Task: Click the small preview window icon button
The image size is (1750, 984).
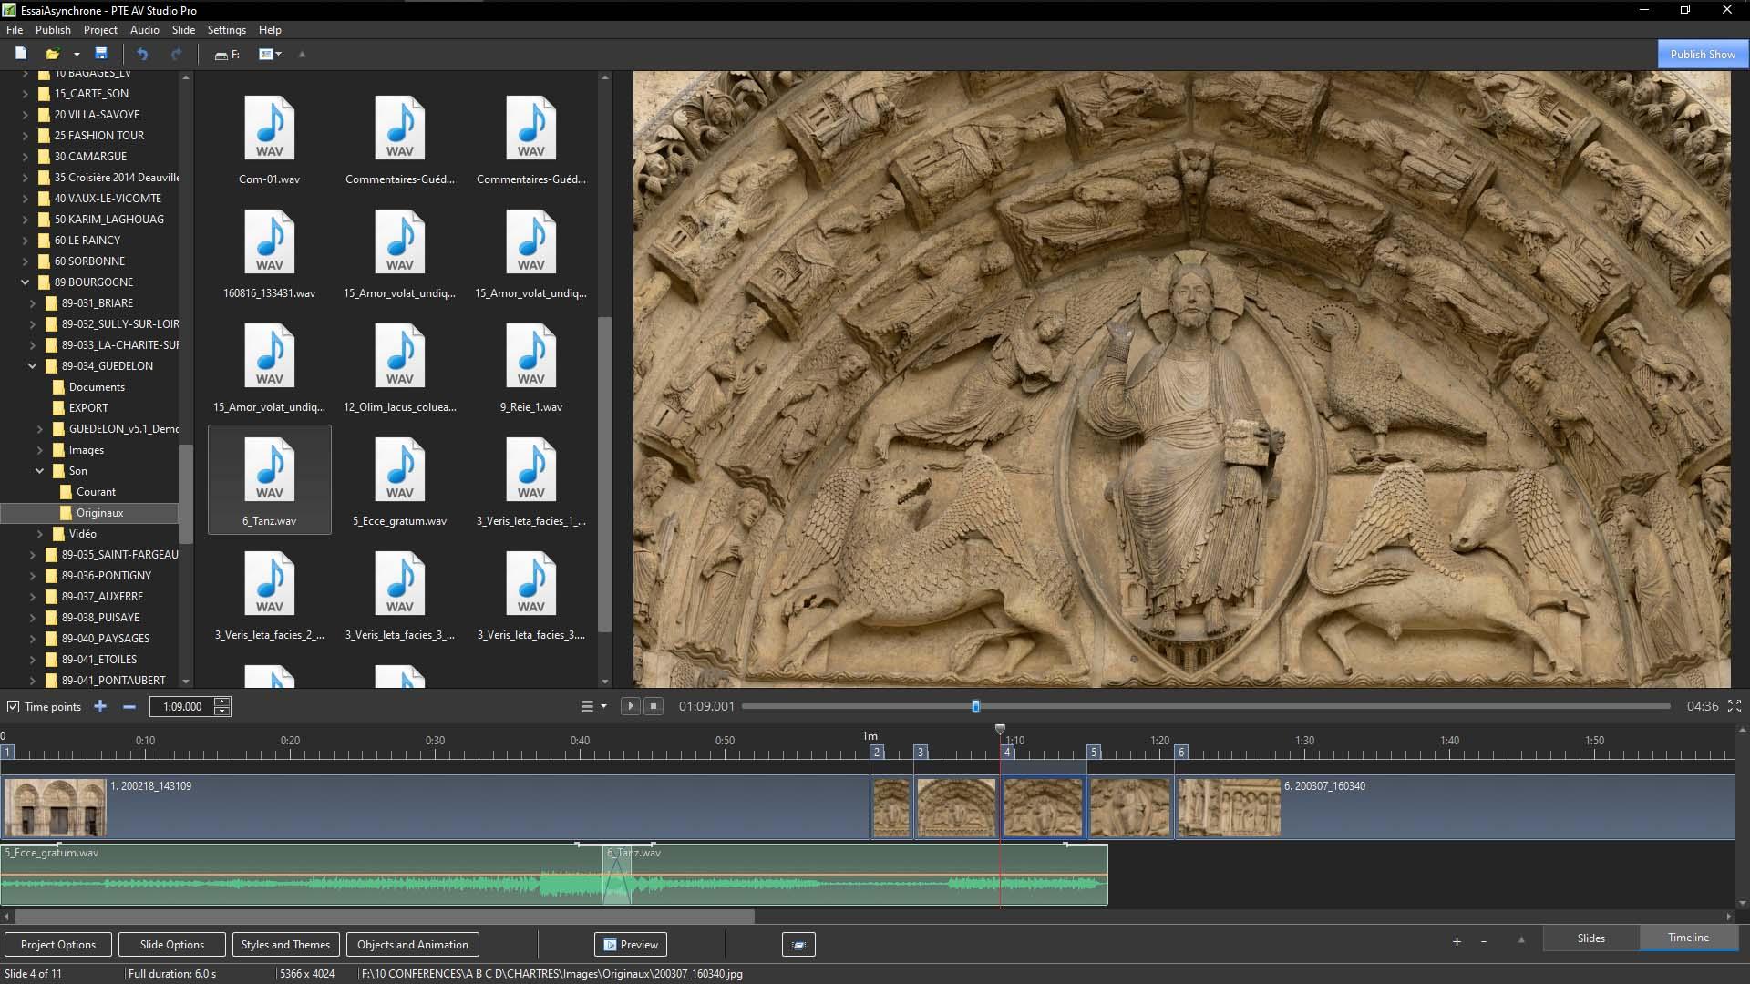Action: [x=798, y=945]
